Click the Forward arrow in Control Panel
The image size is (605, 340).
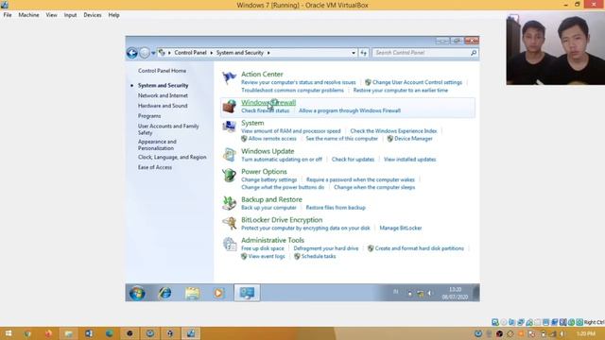[x=145, y=53]
